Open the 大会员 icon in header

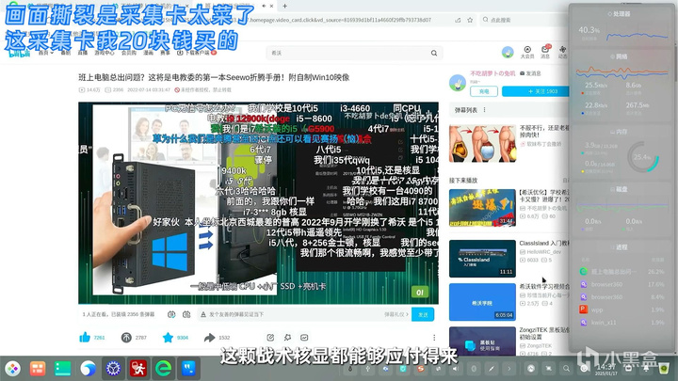(527, 52)
